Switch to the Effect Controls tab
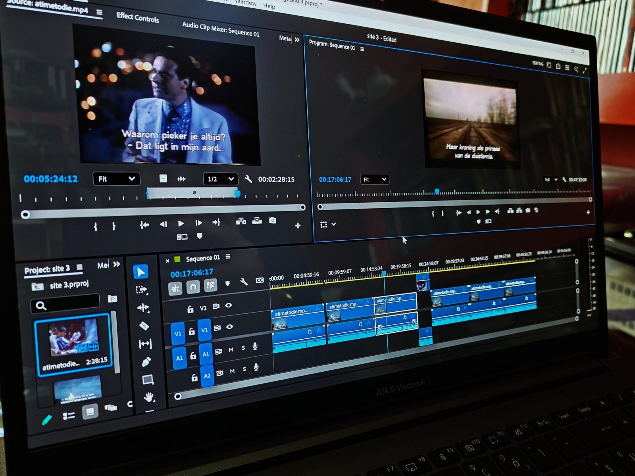Viewport: 635px width, 476px height. coord(137,17)
